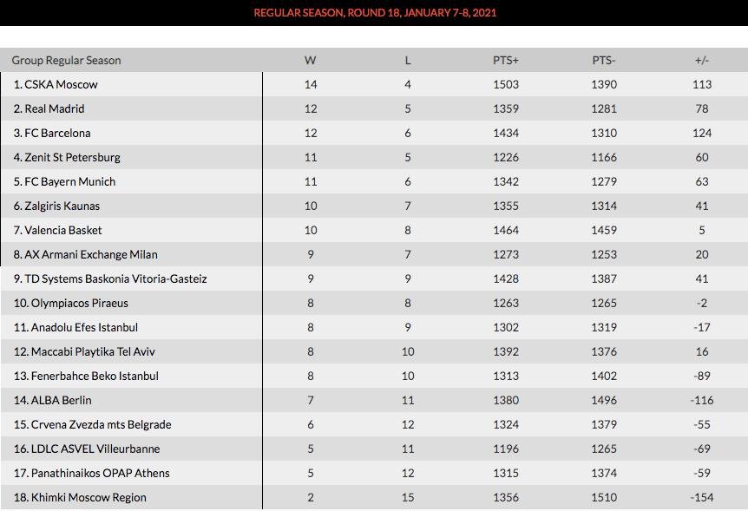Click the round 18 regular season header

(x=375, y=13)
